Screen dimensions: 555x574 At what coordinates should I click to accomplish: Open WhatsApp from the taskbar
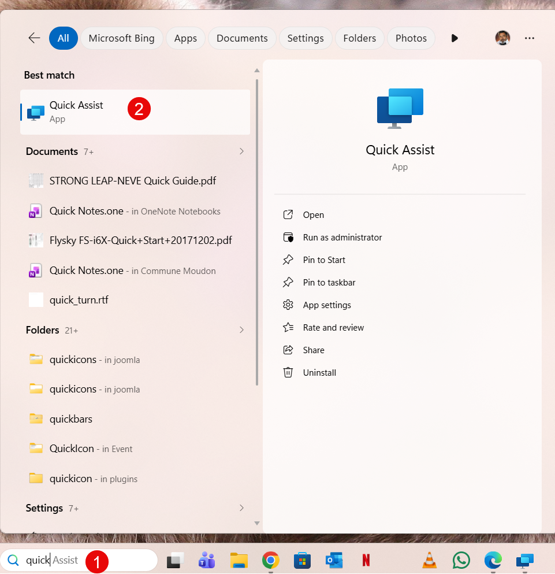[x=461, y=560]
